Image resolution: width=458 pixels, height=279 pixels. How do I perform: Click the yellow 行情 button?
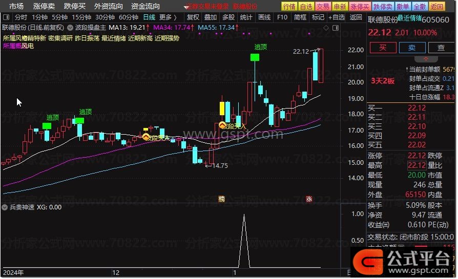(x=289, y=7)
